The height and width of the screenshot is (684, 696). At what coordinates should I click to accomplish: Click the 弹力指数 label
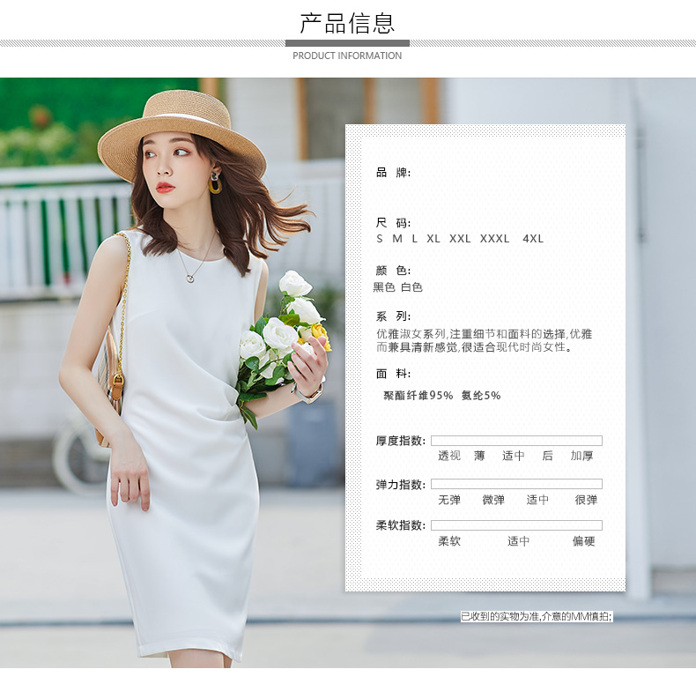pyautogui.click(x=400, y=484)
